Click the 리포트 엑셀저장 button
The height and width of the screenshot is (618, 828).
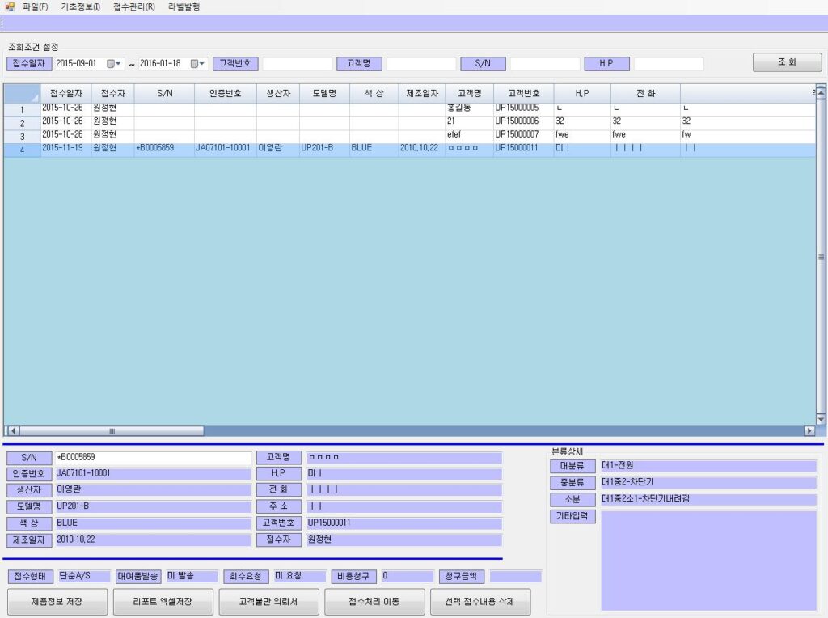(163, 602)
